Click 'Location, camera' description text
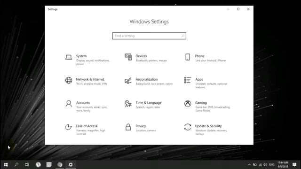This screenshot has width=301, height=169. pyautogui.click(x=146, y=131)
